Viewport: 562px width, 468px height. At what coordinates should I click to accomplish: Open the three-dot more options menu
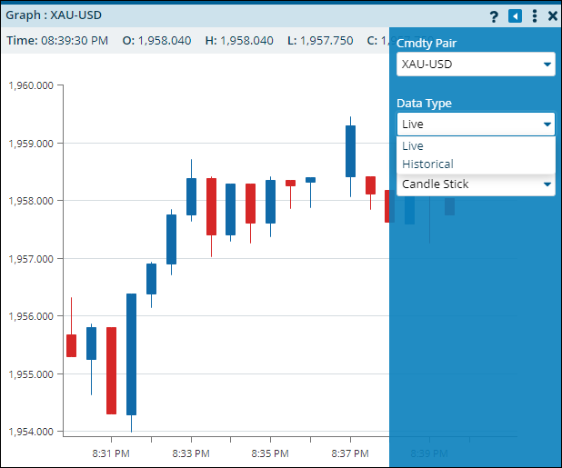click(x=535, y=16)
